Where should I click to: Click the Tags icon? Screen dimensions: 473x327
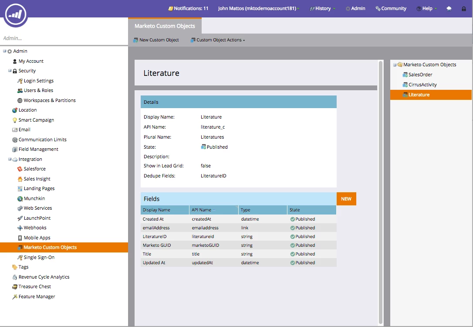tap(14, 267)
